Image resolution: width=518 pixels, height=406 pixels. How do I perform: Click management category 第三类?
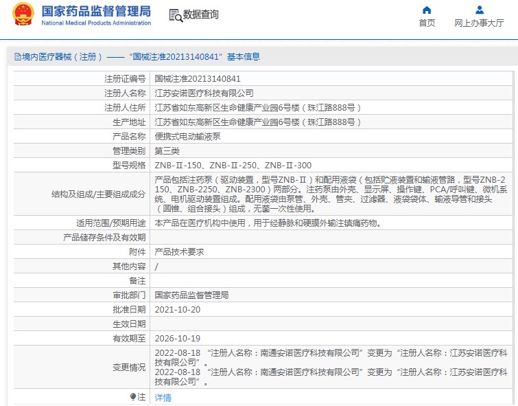167,151
